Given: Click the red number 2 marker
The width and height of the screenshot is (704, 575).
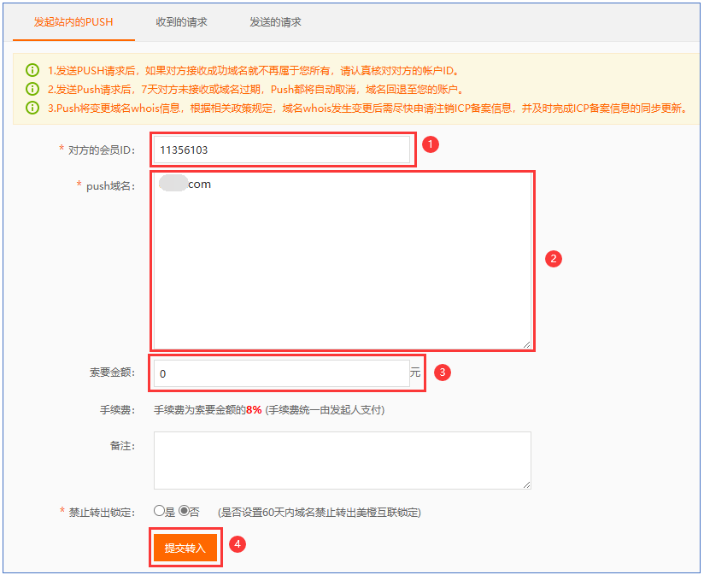Looking at the screenshot, I should (x=553, y=258).
